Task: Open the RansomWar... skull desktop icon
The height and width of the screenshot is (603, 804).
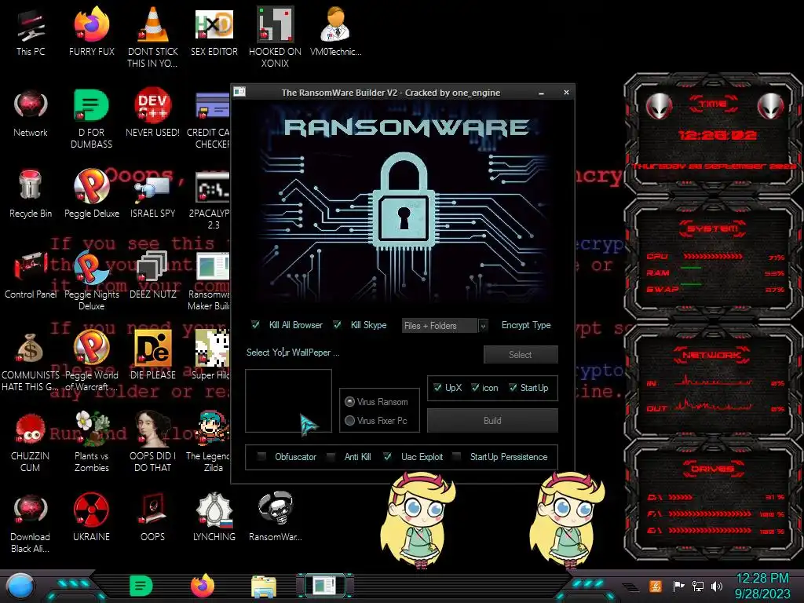Action: click(275, 517)
